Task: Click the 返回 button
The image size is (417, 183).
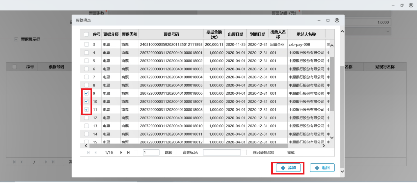Action: click(322, 168)
